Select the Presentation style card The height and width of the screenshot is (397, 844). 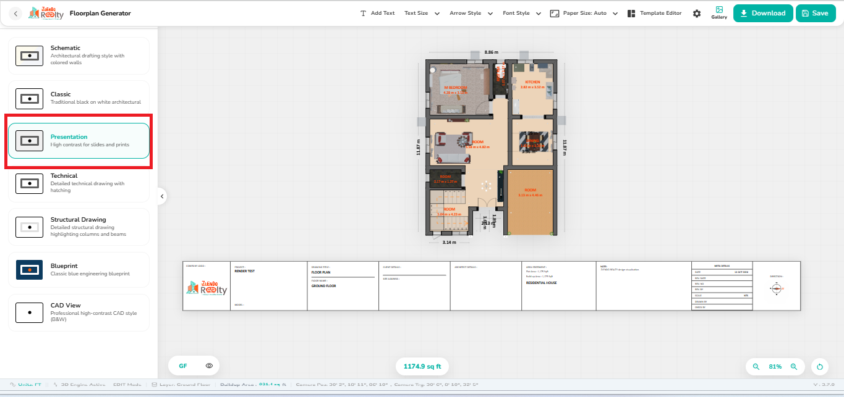coord(79,141)
